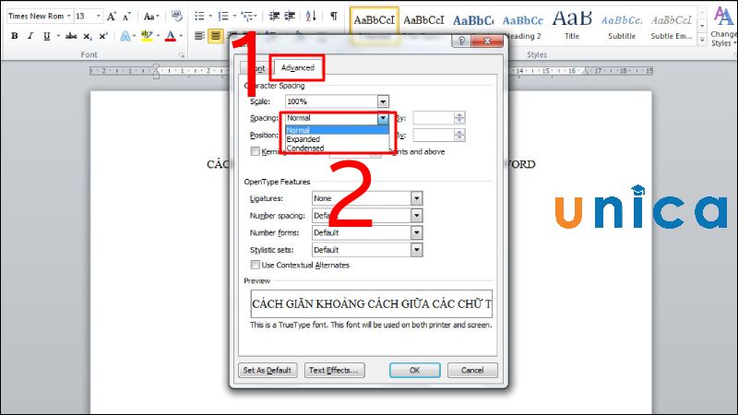The height and width of the screenshot is (415, 738).
Task: Open the Change Styles menu
Action: [x=723, y=27]
